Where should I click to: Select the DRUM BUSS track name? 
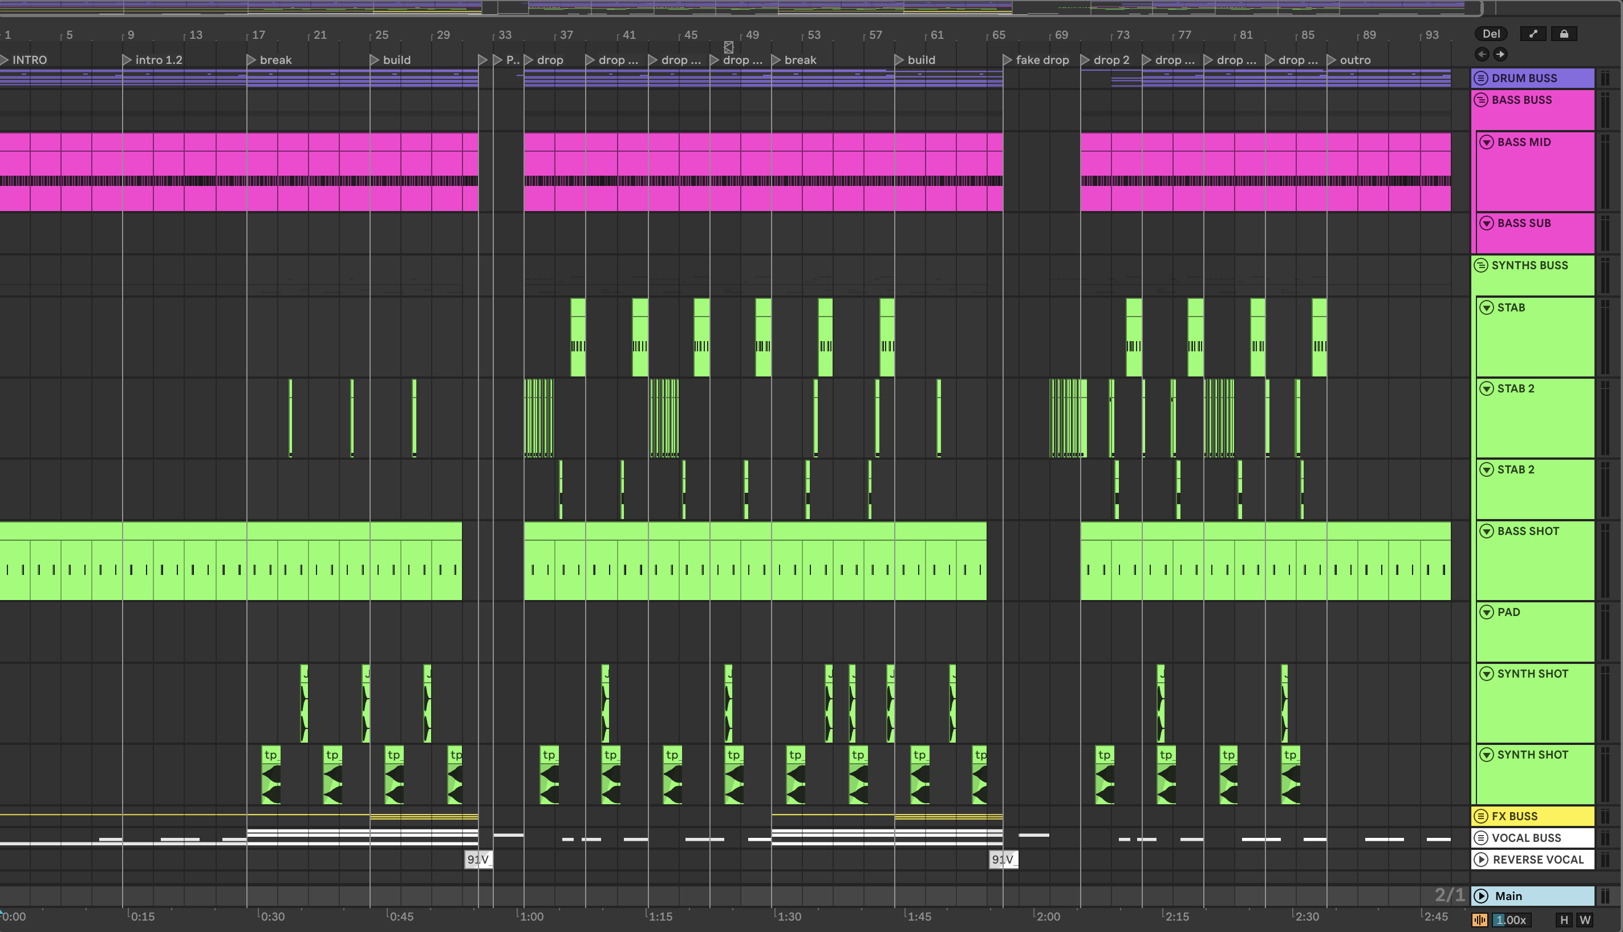pos(1524,78)
